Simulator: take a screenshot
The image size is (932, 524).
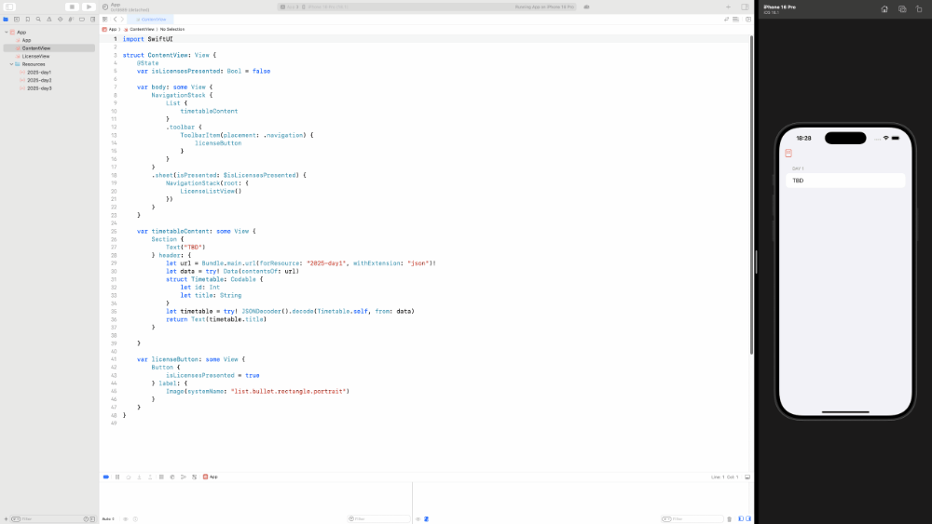[x=902, y=9]
